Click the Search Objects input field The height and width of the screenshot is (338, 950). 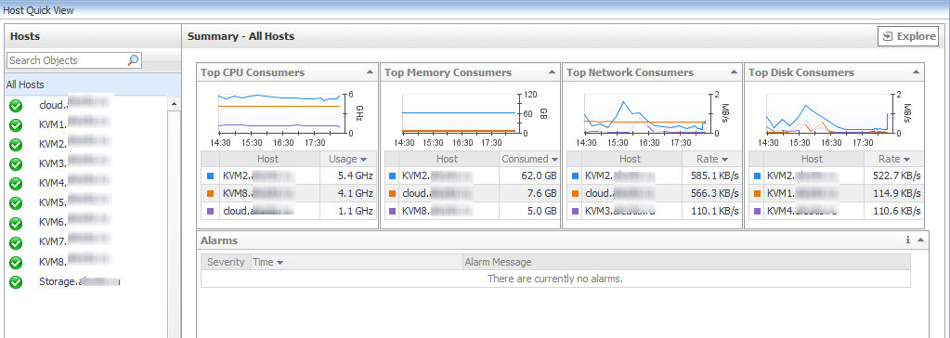67,60
